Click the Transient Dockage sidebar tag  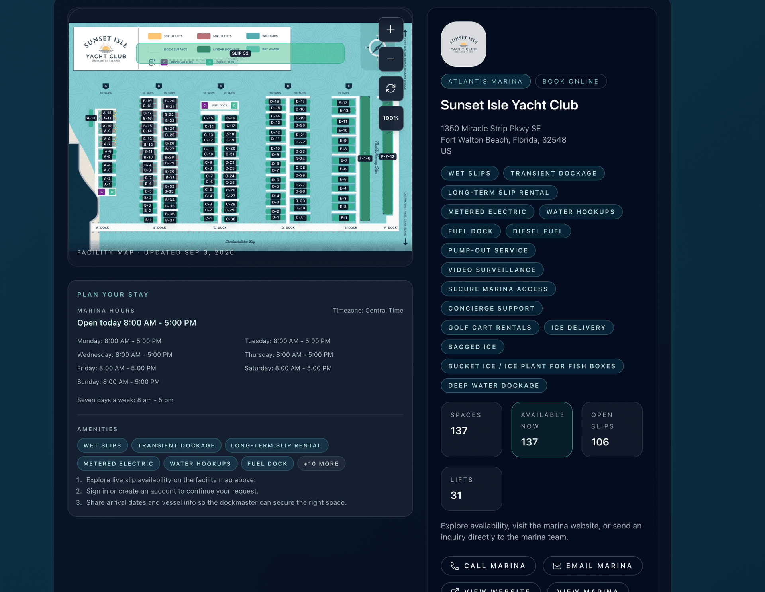click(x=553, y=173)
